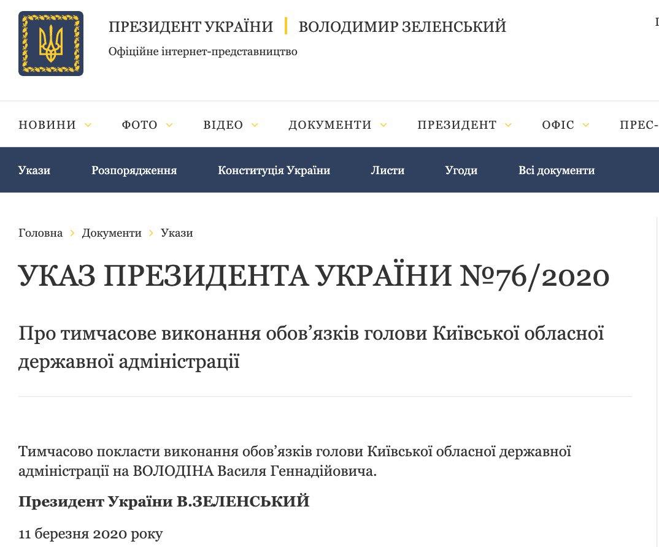The image size is (659, 547).
Task: Select ДОКУМЕНТИ in the main navigation
Action: (330, 125)
